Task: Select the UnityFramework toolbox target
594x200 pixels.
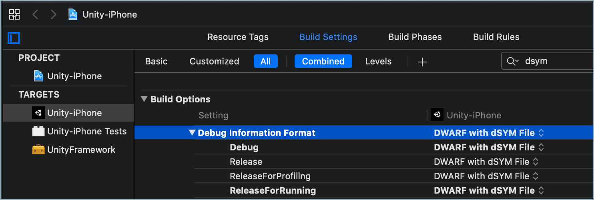Action: point(81,150)
